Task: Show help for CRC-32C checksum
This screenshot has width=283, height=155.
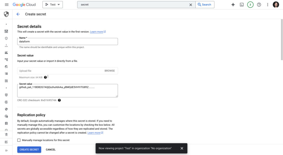Action: pos(59,100)
